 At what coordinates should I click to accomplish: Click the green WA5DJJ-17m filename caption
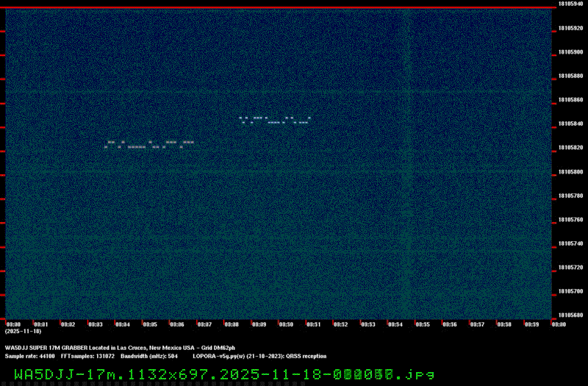click(x=224, y=374)
